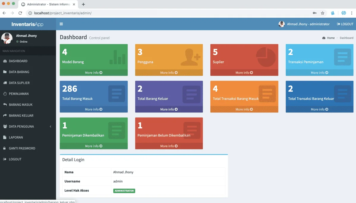
Task: Toggle the sidebar with the hamburger icon
Action: point(61,24)
